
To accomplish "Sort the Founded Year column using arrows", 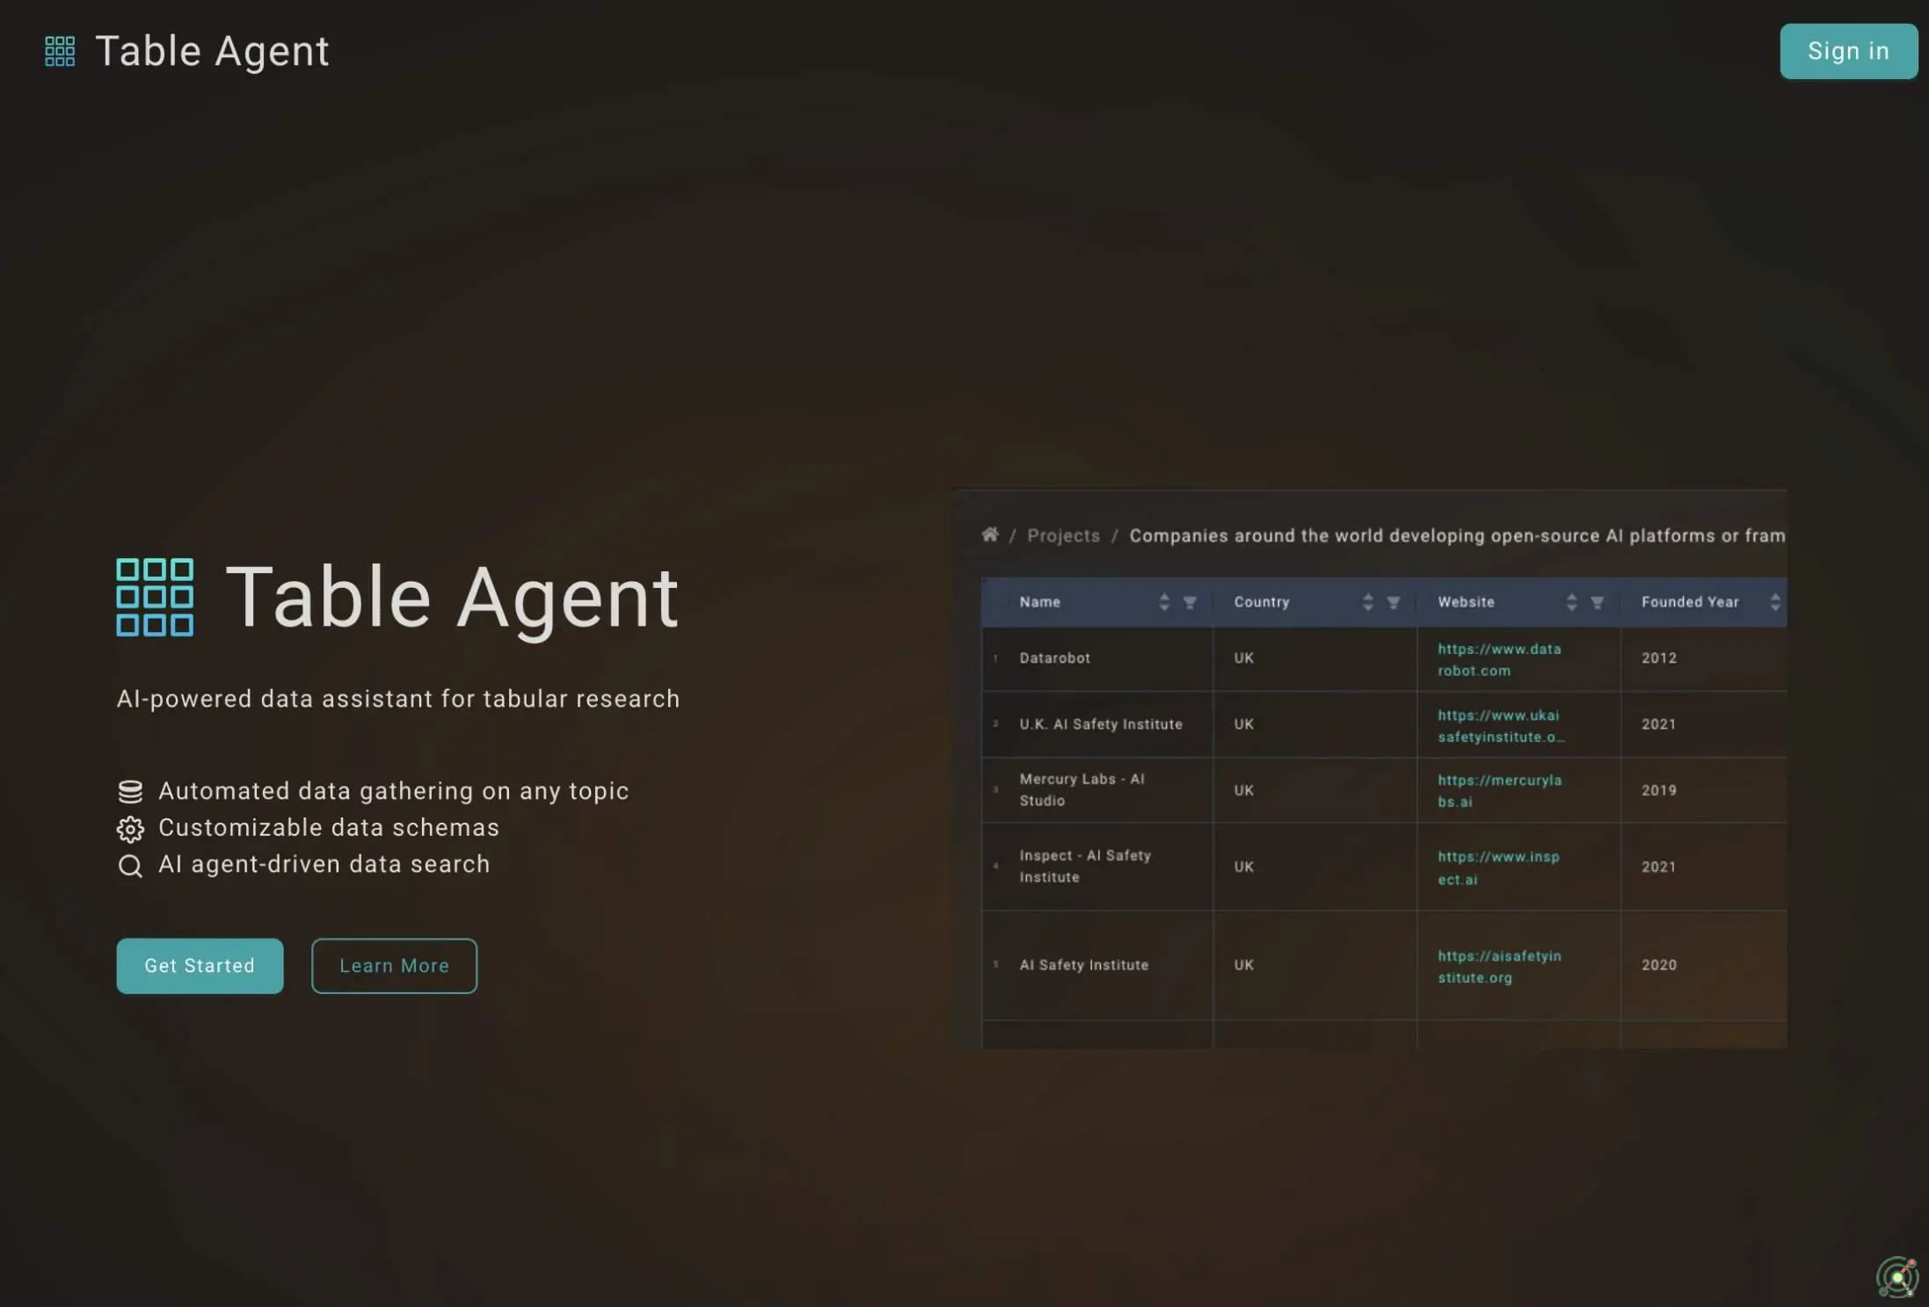I will click(1775, 602).
